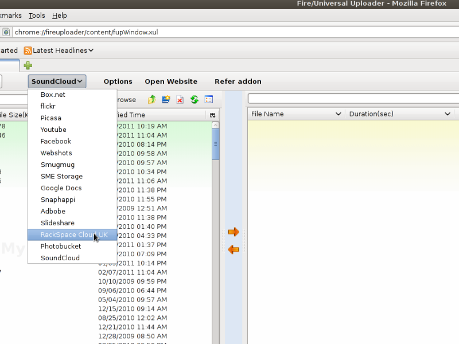
Task: Click the Refer addon button
Action: coord(238,81)
